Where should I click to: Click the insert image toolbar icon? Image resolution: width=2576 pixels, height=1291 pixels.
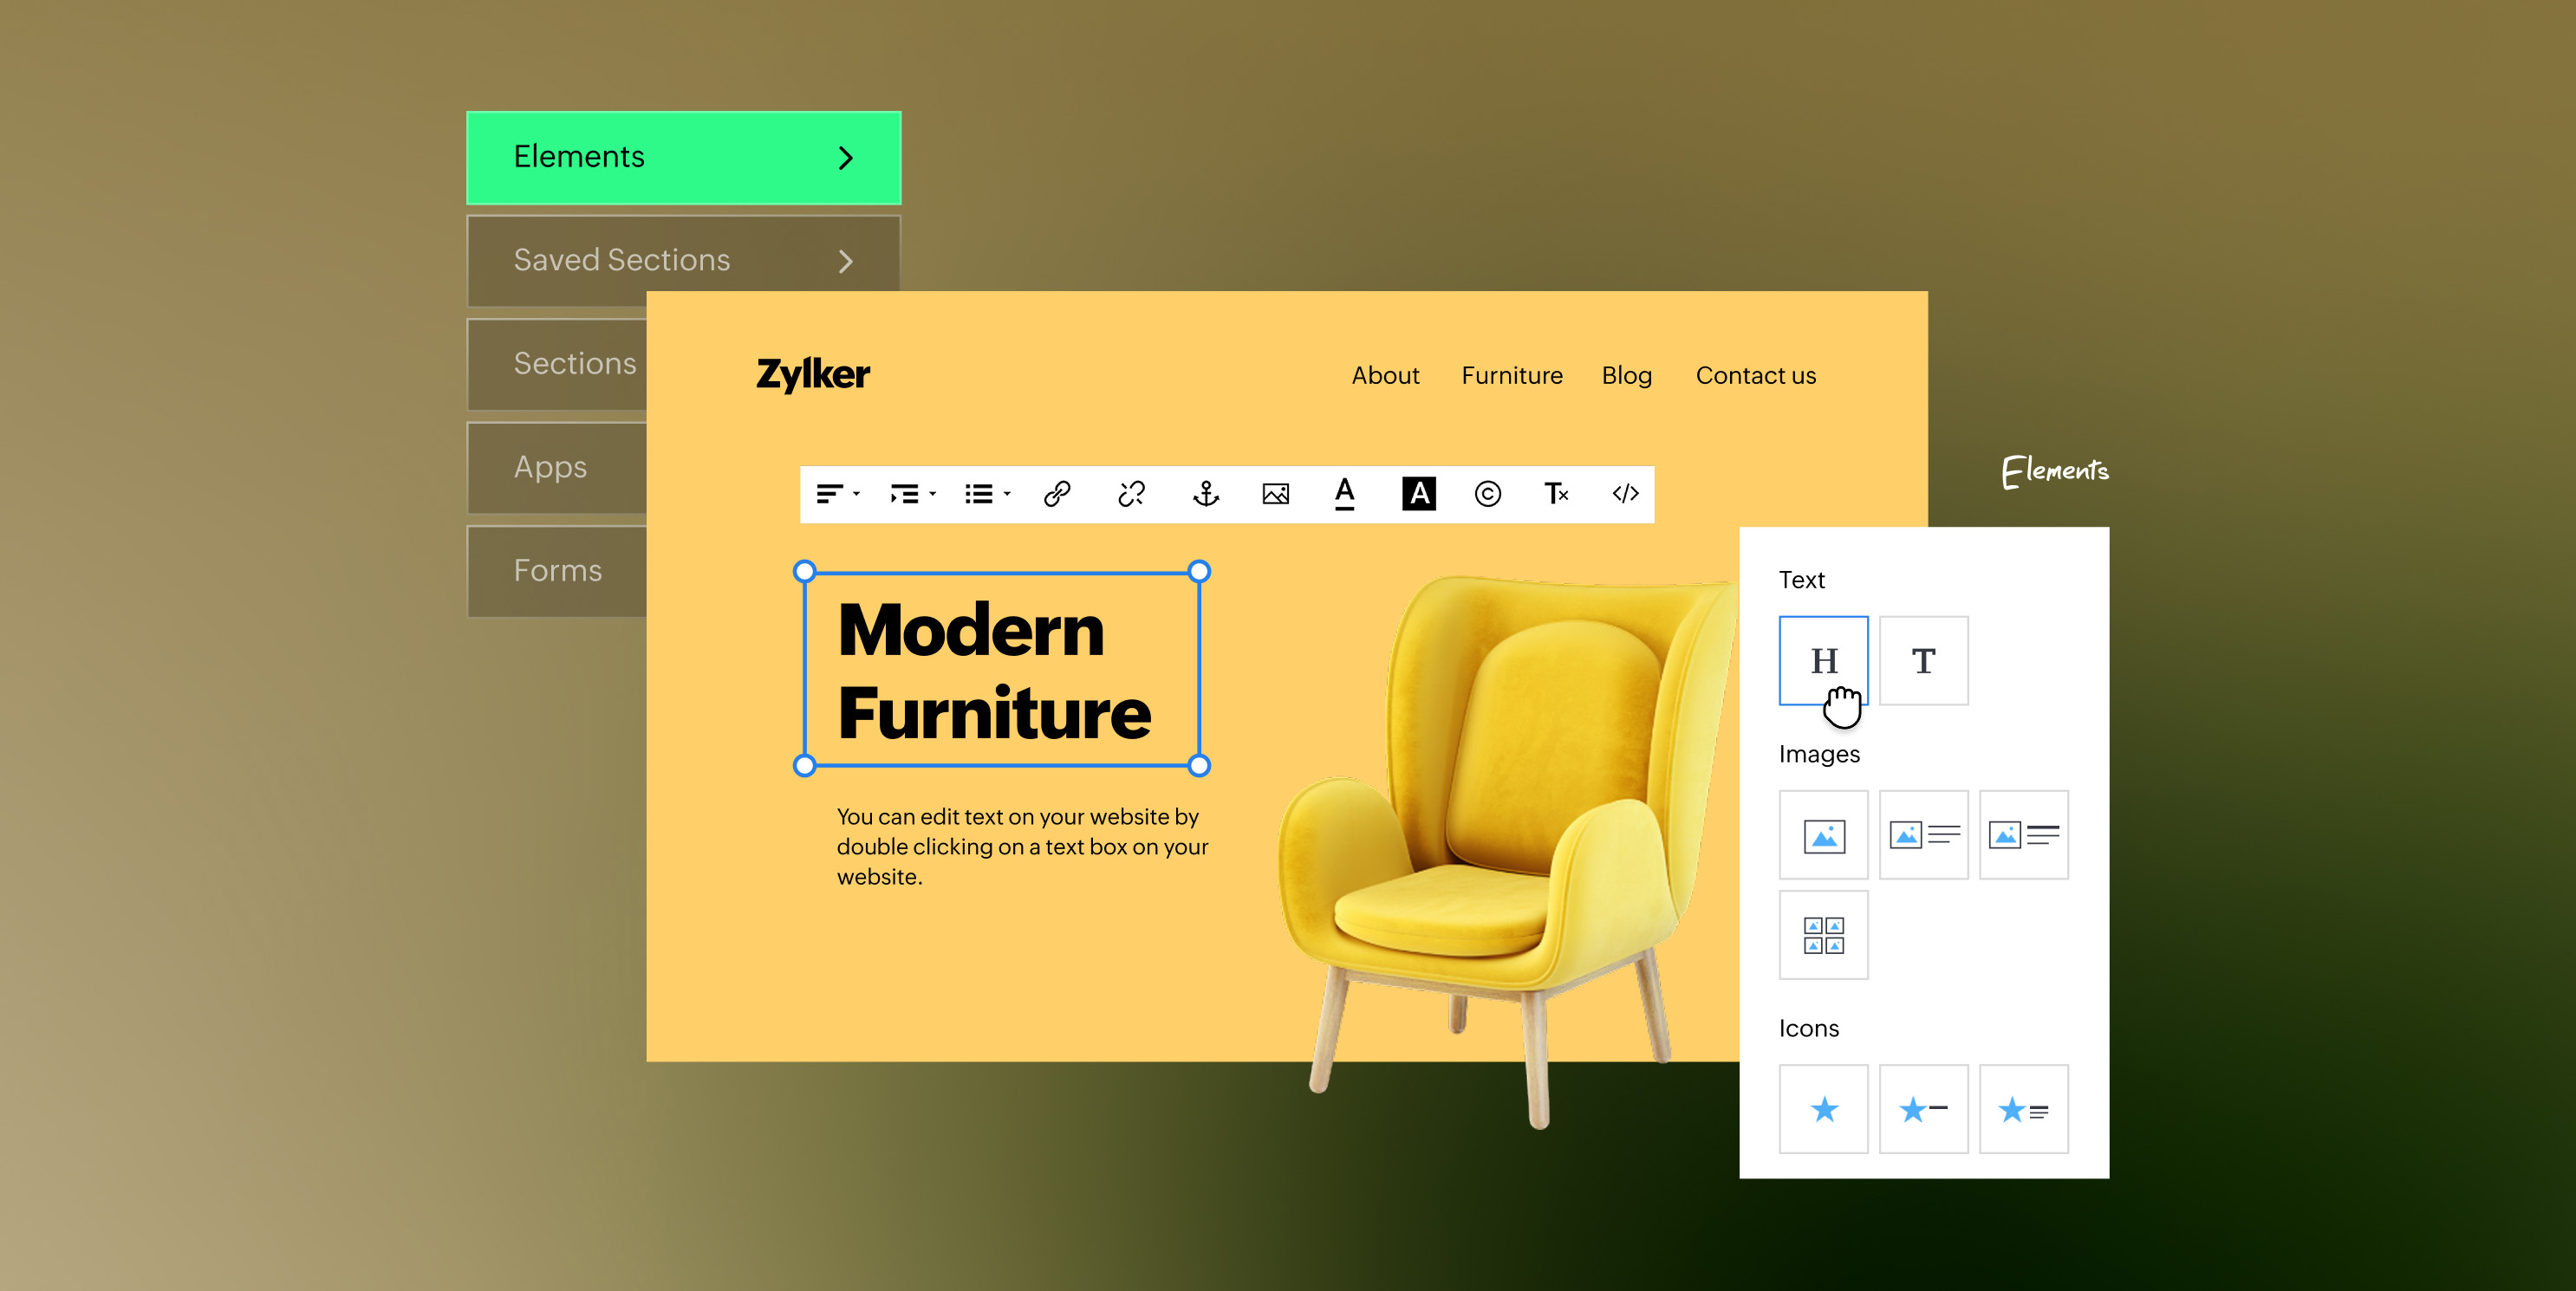coord(1275,494)
